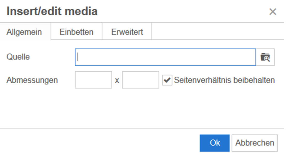
Task: Click the Seitenverhältnis beibehalten label text
Action: [x=224, y=80]
